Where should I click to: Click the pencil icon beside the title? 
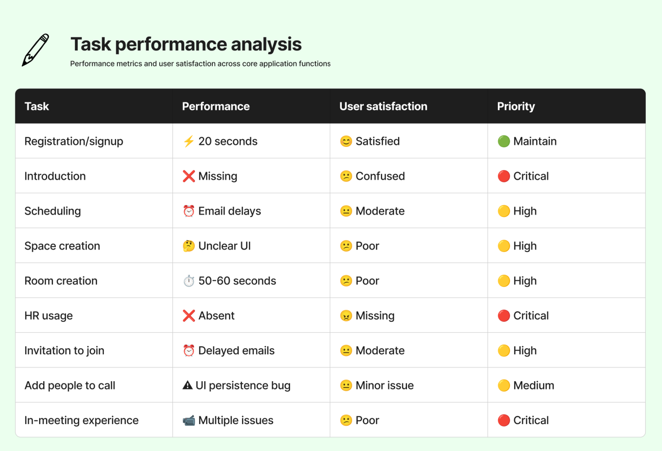click(36, 50)
